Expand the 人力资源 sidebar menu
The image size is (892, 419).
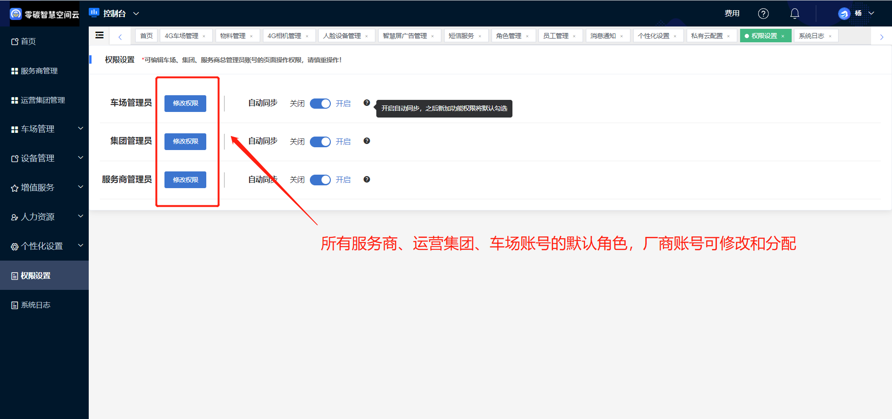44,216
